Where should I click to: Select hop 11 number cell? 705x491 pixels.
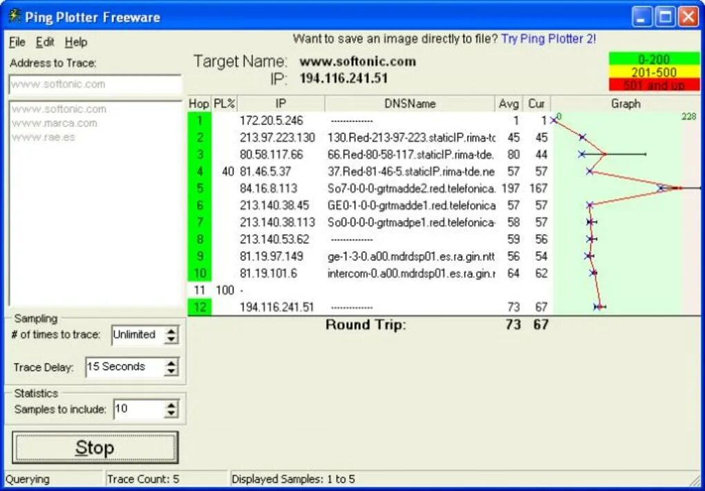pyautogui.click(x=200, y=290)
